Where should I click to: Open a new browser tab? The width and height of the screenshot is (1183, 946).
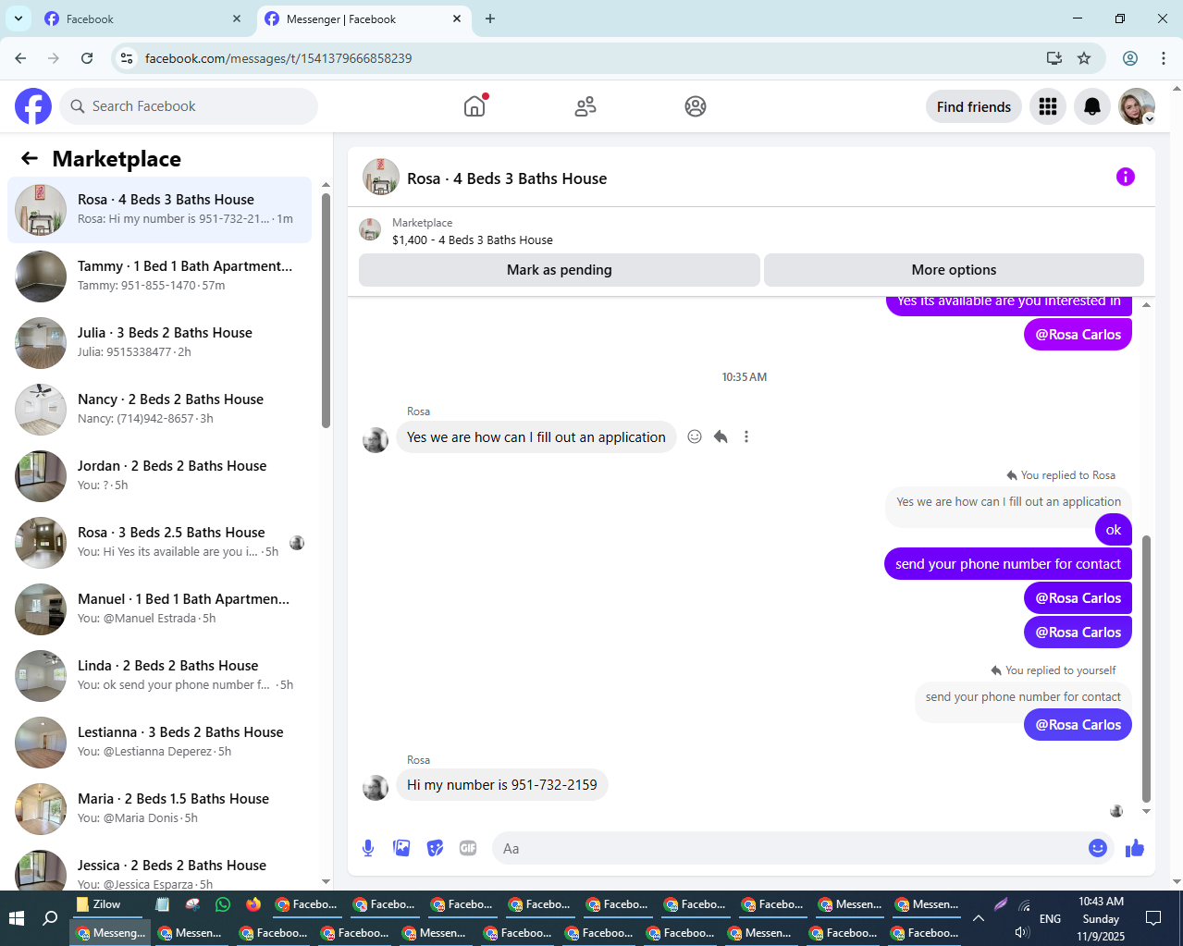490,18
